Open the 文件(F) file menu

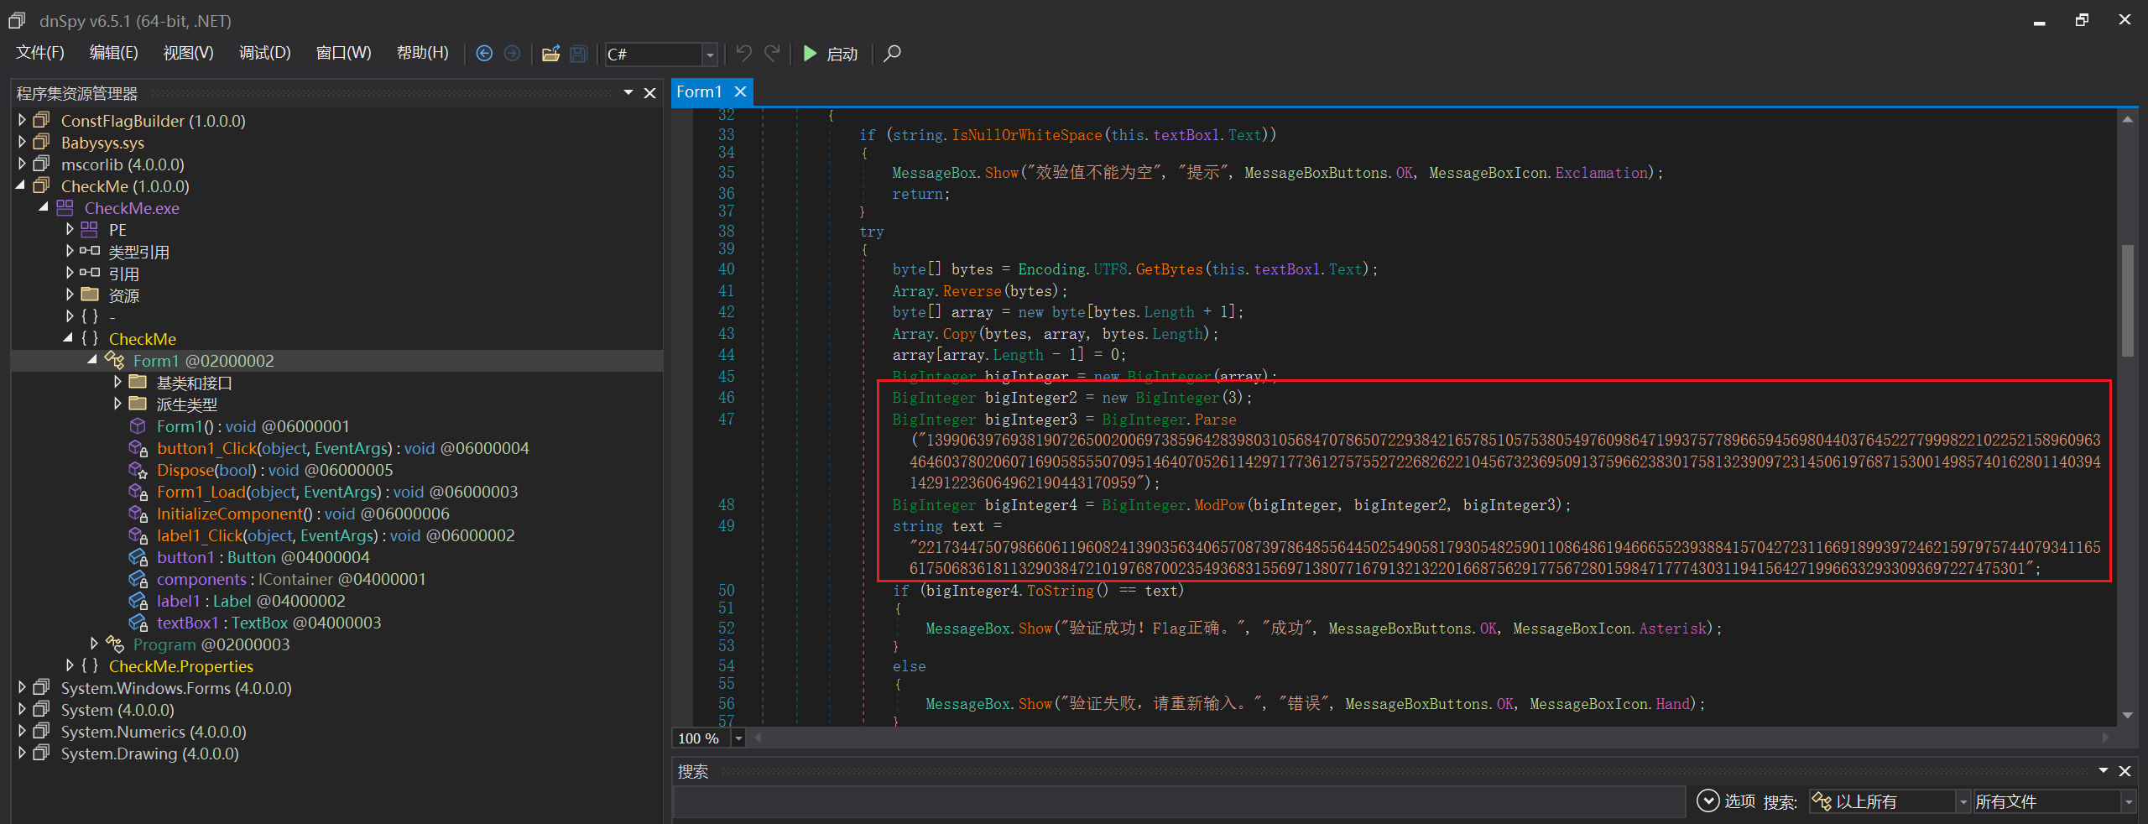pos(40,54)
